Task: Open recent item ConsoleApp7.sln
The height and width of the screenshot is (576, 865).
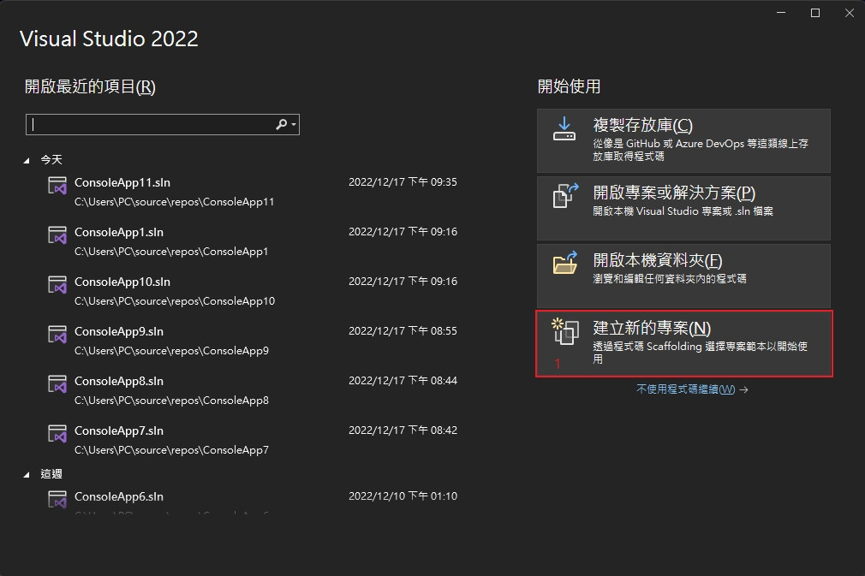Action: [252, 440]
